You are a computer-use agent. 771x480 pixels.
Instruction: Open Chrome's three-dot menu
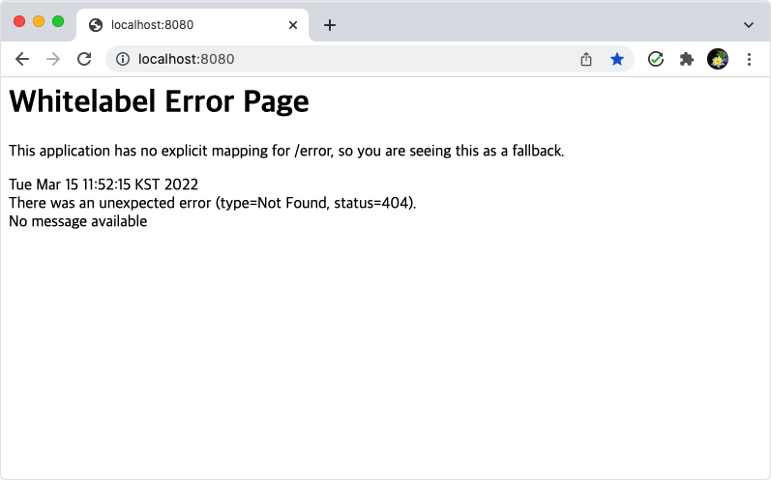[x=749, y=59]
